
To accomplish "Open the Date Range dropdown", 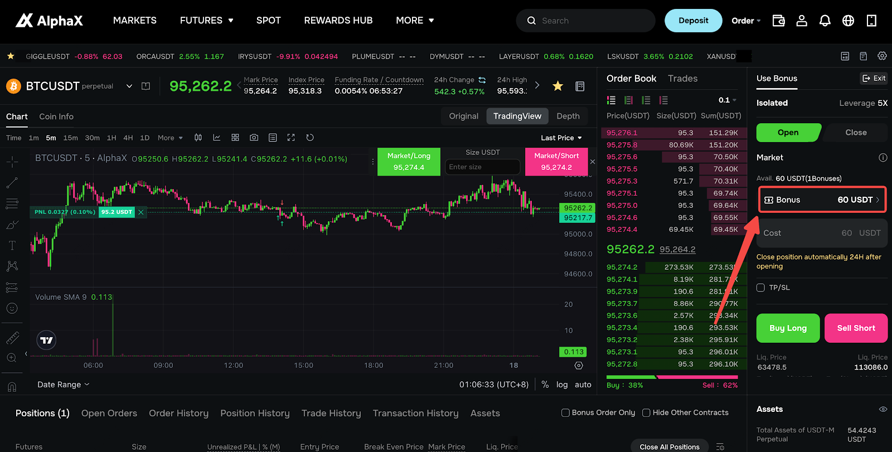I will tap(63, 385).
